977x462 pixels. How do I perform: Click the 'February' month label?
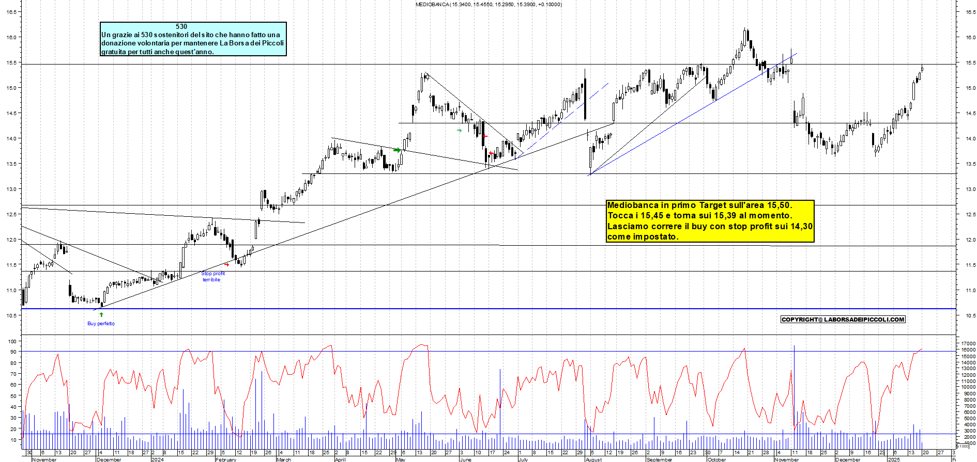coord(226,459)
